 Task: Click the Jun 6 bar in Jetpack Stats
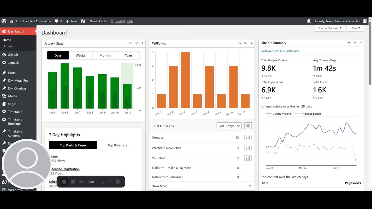tap(65, 86)
